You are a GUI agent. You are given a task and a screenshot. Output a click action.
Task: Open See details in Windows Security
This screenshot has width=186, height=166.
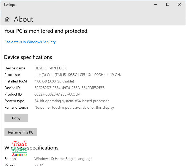pos(30,42)
